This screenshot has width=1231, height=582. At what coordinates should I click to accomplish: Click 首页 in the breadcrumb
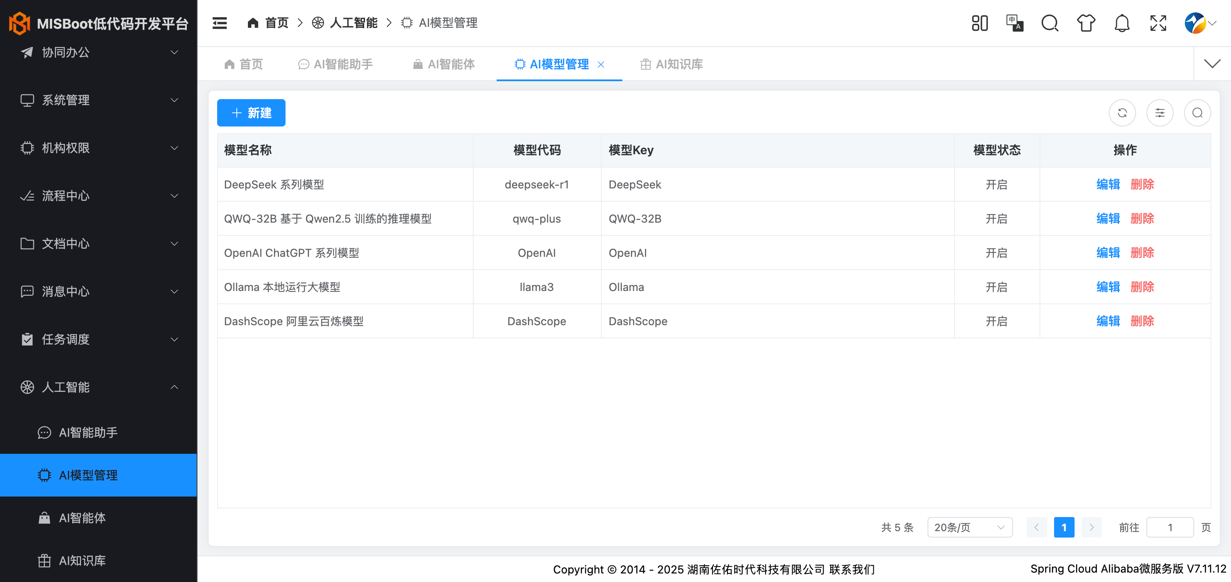tap(277, 23)
